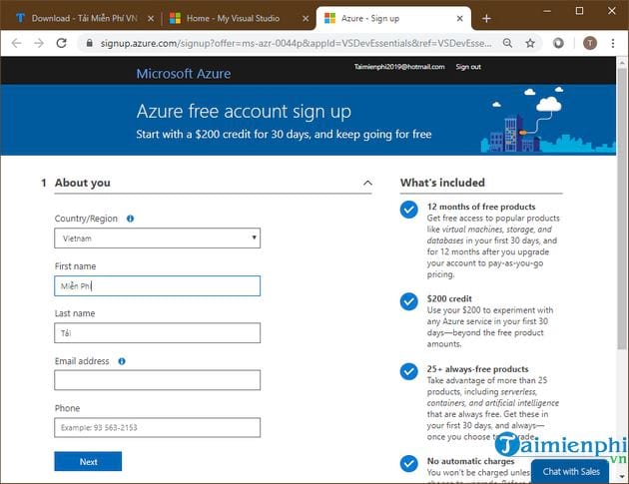629x484 pixels.
Task: Focus the Email address field
Action: click(x=158, y=380)
